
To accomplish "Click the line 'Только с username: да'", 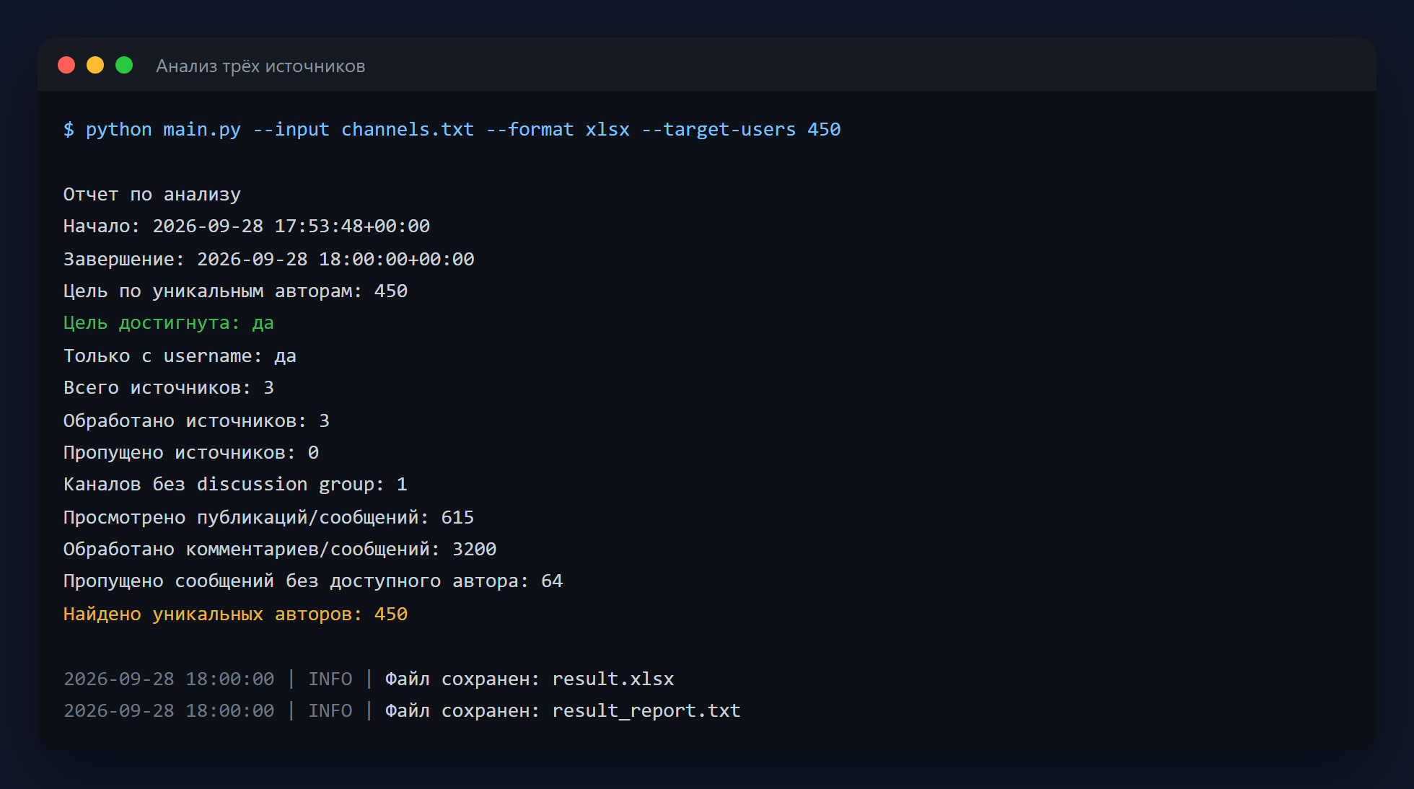I will (x=180, y=356).
